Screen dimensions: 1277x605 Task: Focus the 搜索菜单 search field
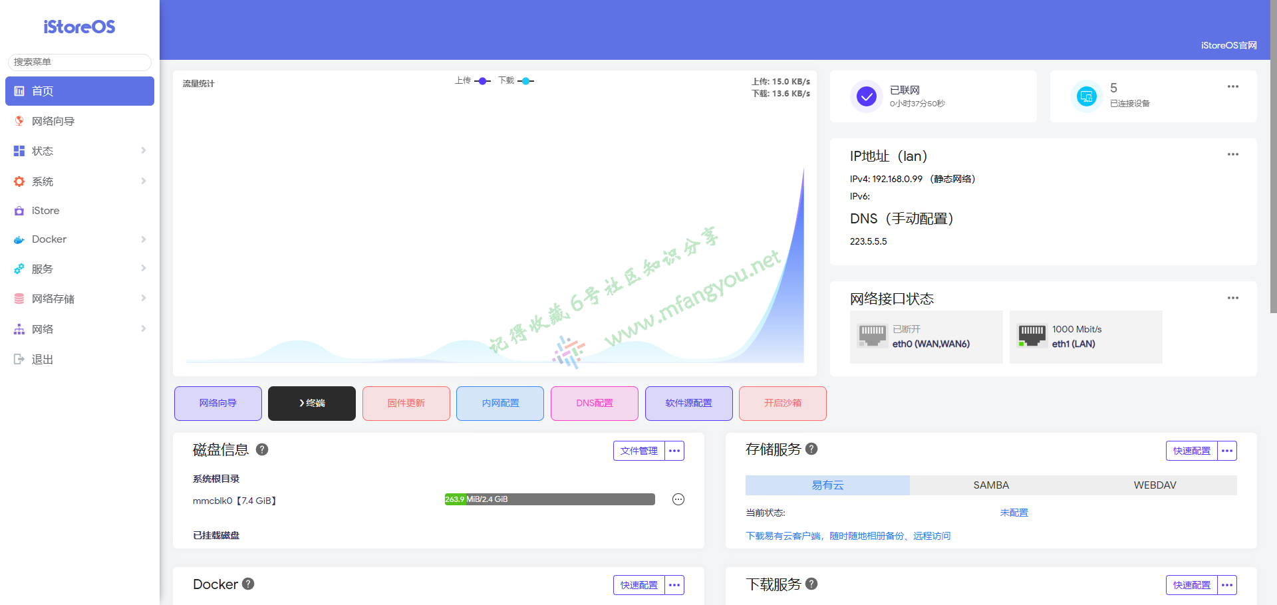(x=80, y=62)
